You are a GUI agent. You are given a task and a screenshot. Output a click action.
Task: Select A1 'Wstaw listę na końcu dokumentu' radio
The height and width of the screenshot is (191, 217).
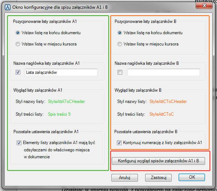point(18,33)
